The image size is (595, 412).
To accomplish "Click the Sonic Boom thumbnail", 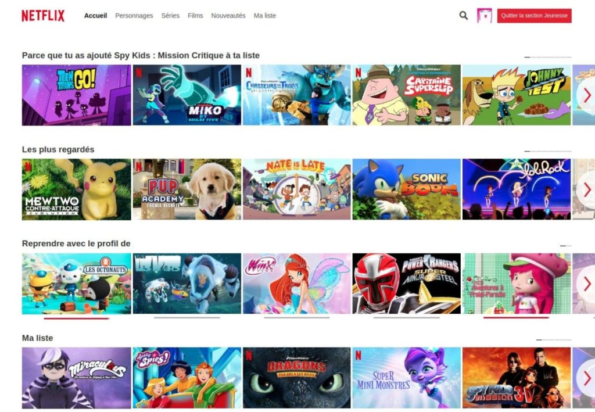I will pyautogui.click(x=406, y=189).
